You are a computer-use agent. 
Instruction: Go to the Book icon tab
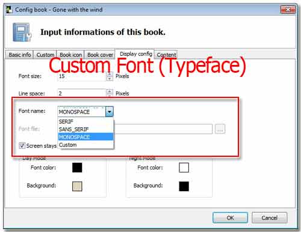coord(70,55)
